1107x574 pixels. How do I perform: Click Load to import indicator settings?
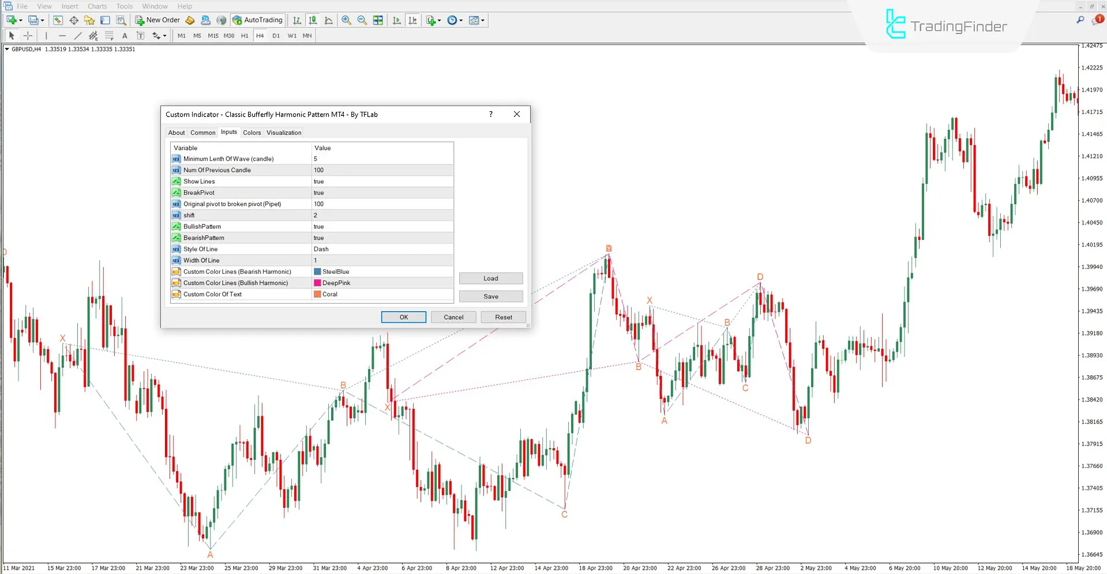point(491,278)
